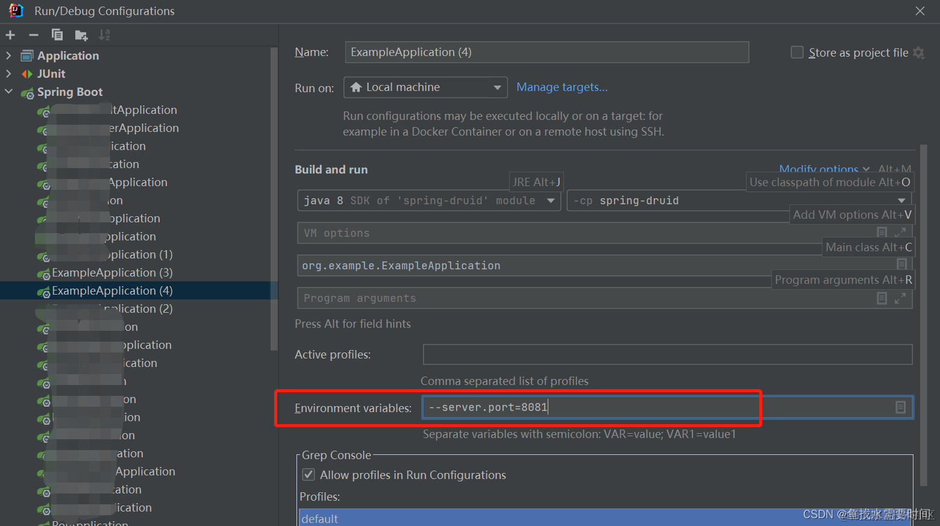Click the IntelliJ IDEA logo in title bar
The image size is (940, 526).
click(x=16, y=11)
